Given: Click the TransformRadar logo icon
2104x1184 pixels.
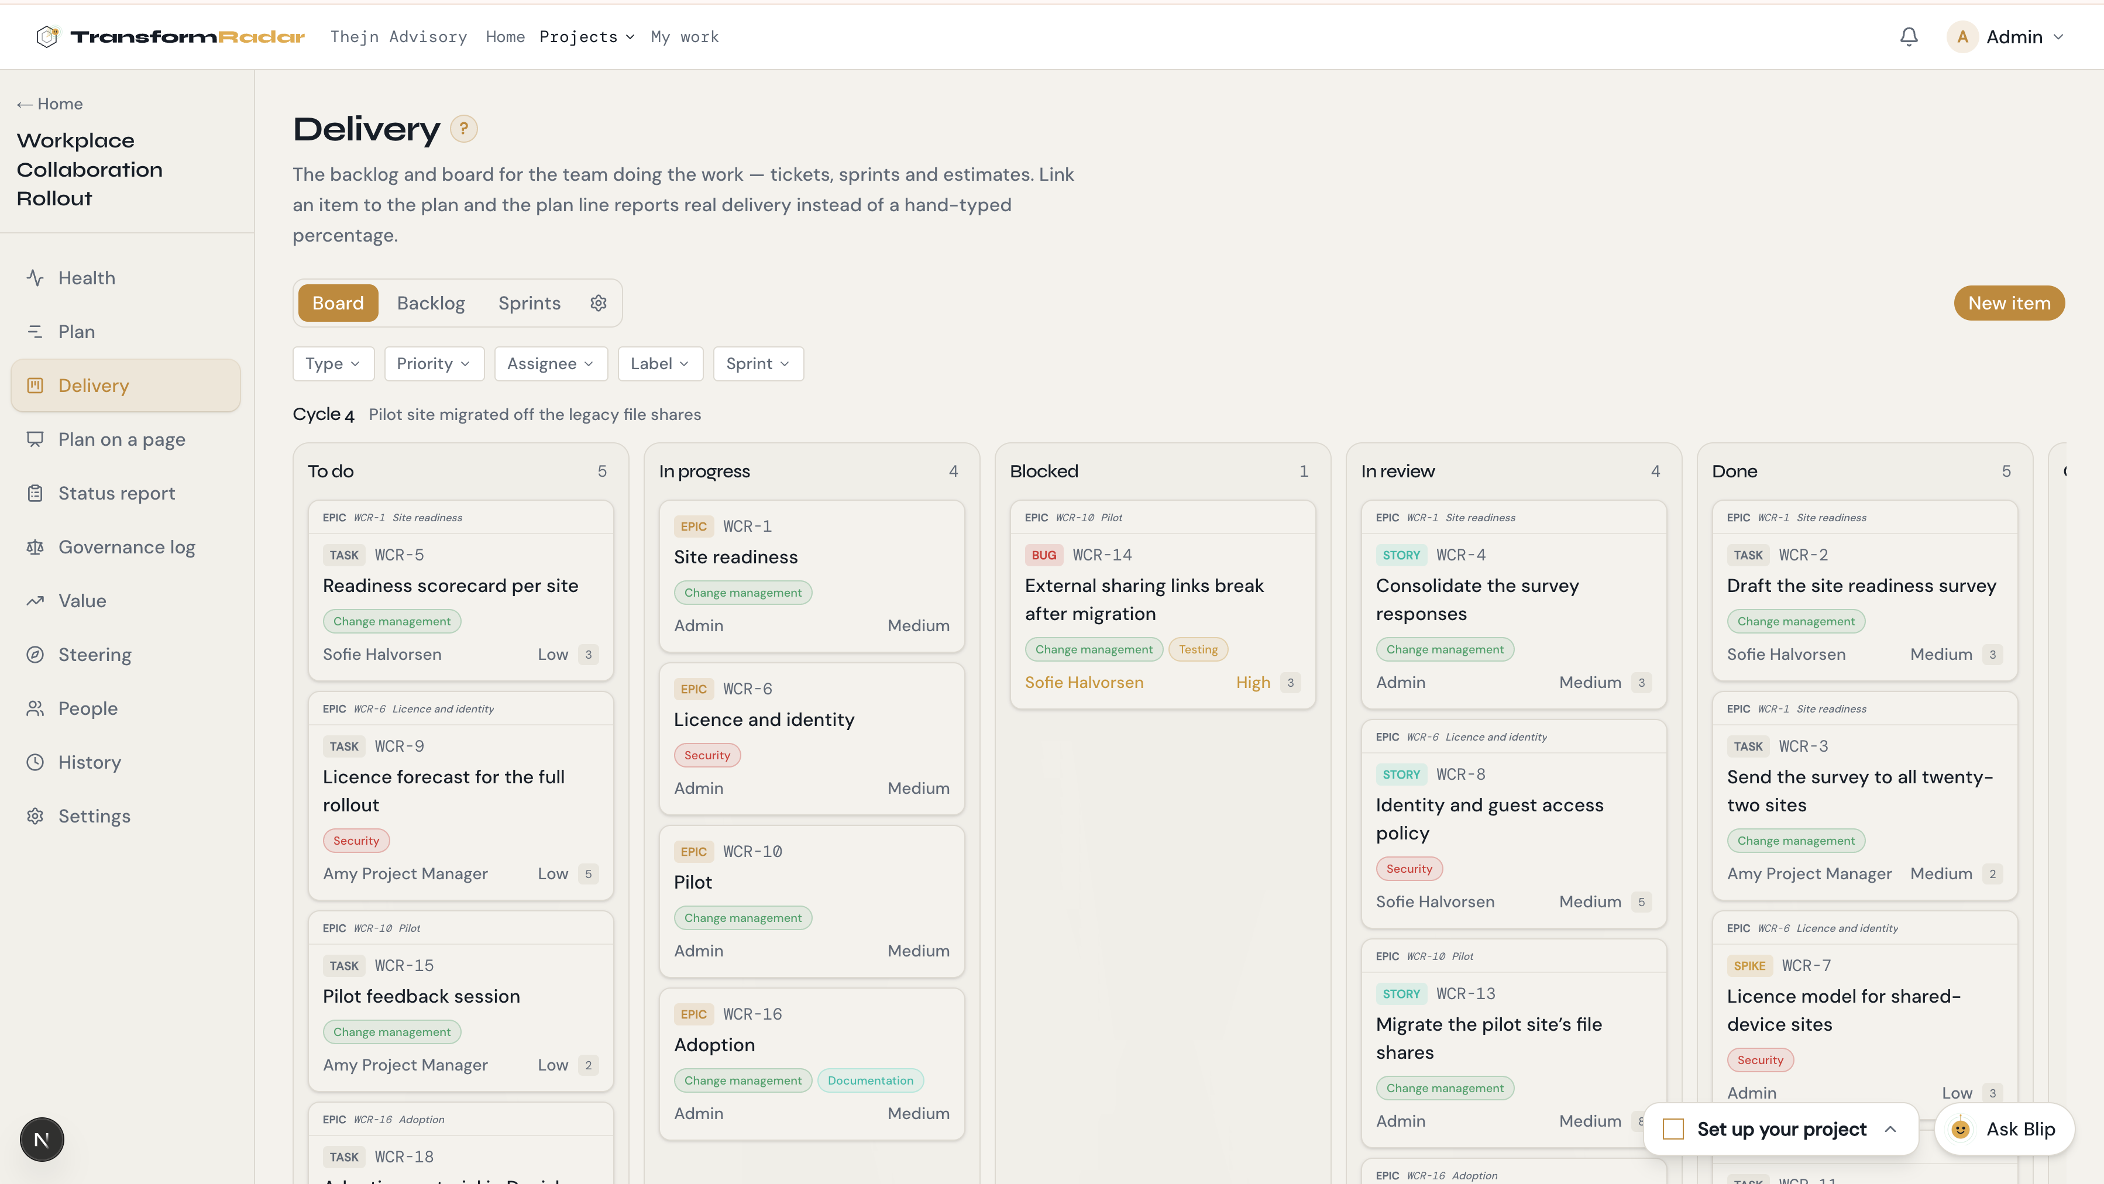Looking at the screenshot, I should click(48, 37).
